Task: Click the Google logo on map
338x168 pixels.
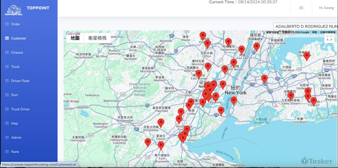Action: point(73,33)
